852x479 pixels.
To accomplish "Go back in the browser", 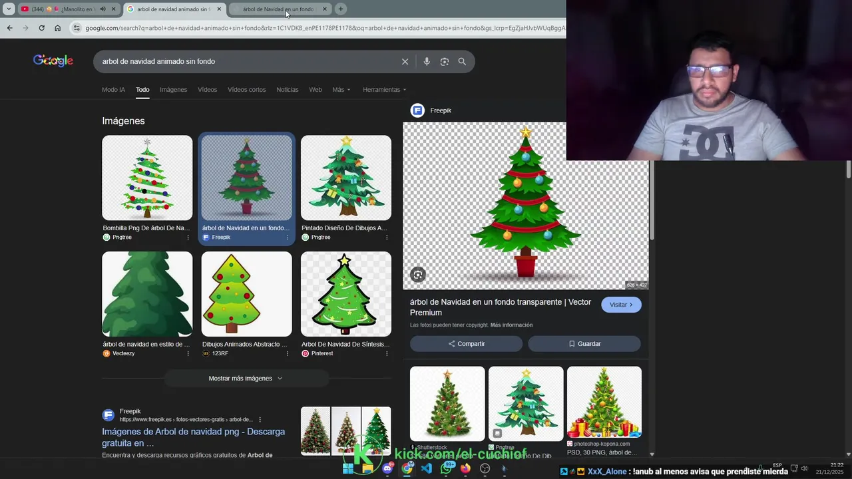I will click(9, 28).
